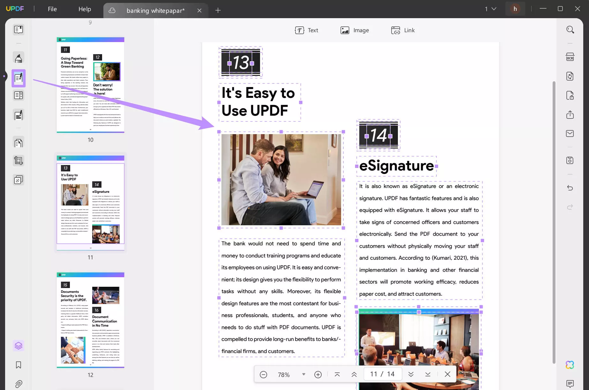This screenshot has width=589, height=390.
Task: Click paragraph starting 'The bank would not need'
Action: click(281, 298)
